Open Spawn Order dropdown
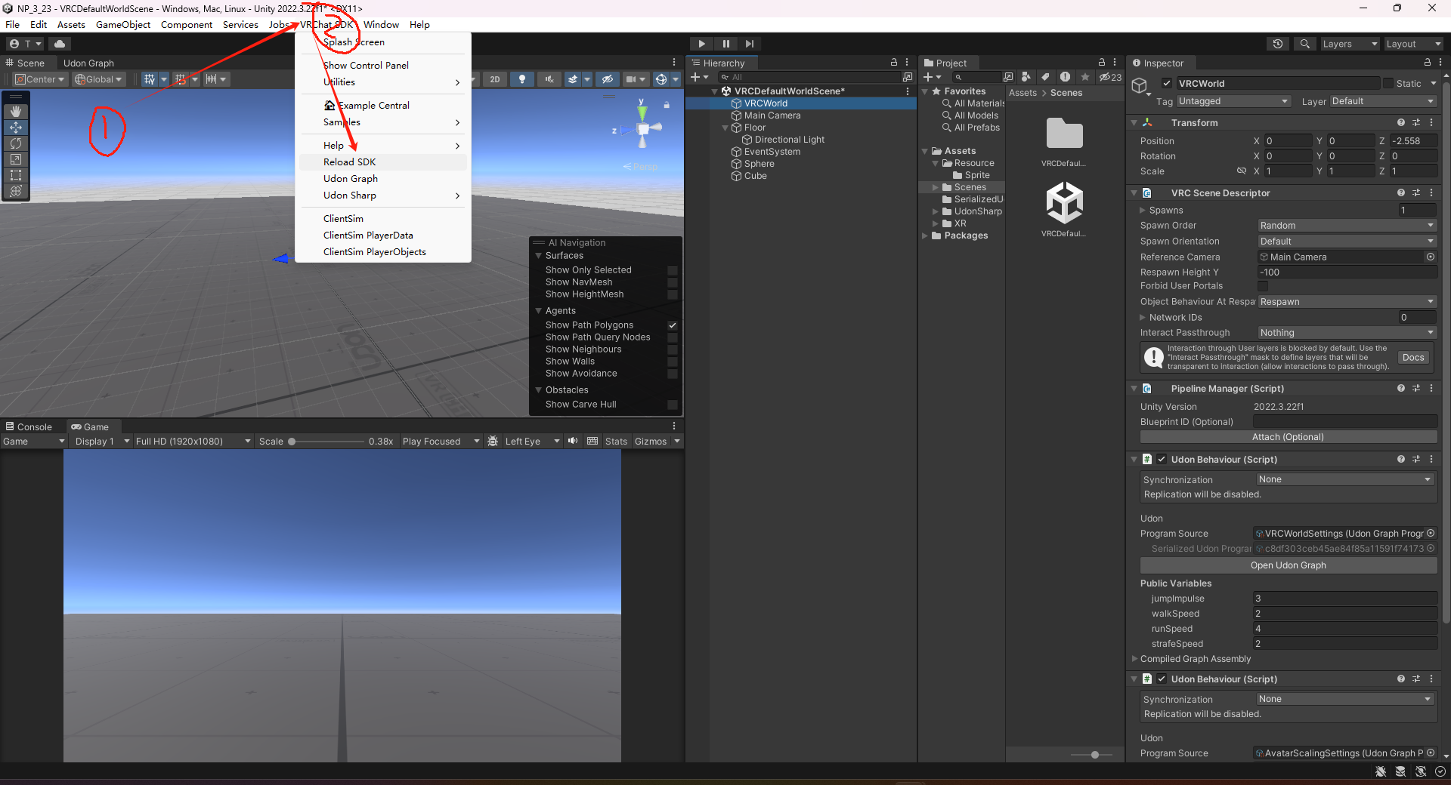1451x785 pixels. pyautogui.click(x=1347, y=226)
